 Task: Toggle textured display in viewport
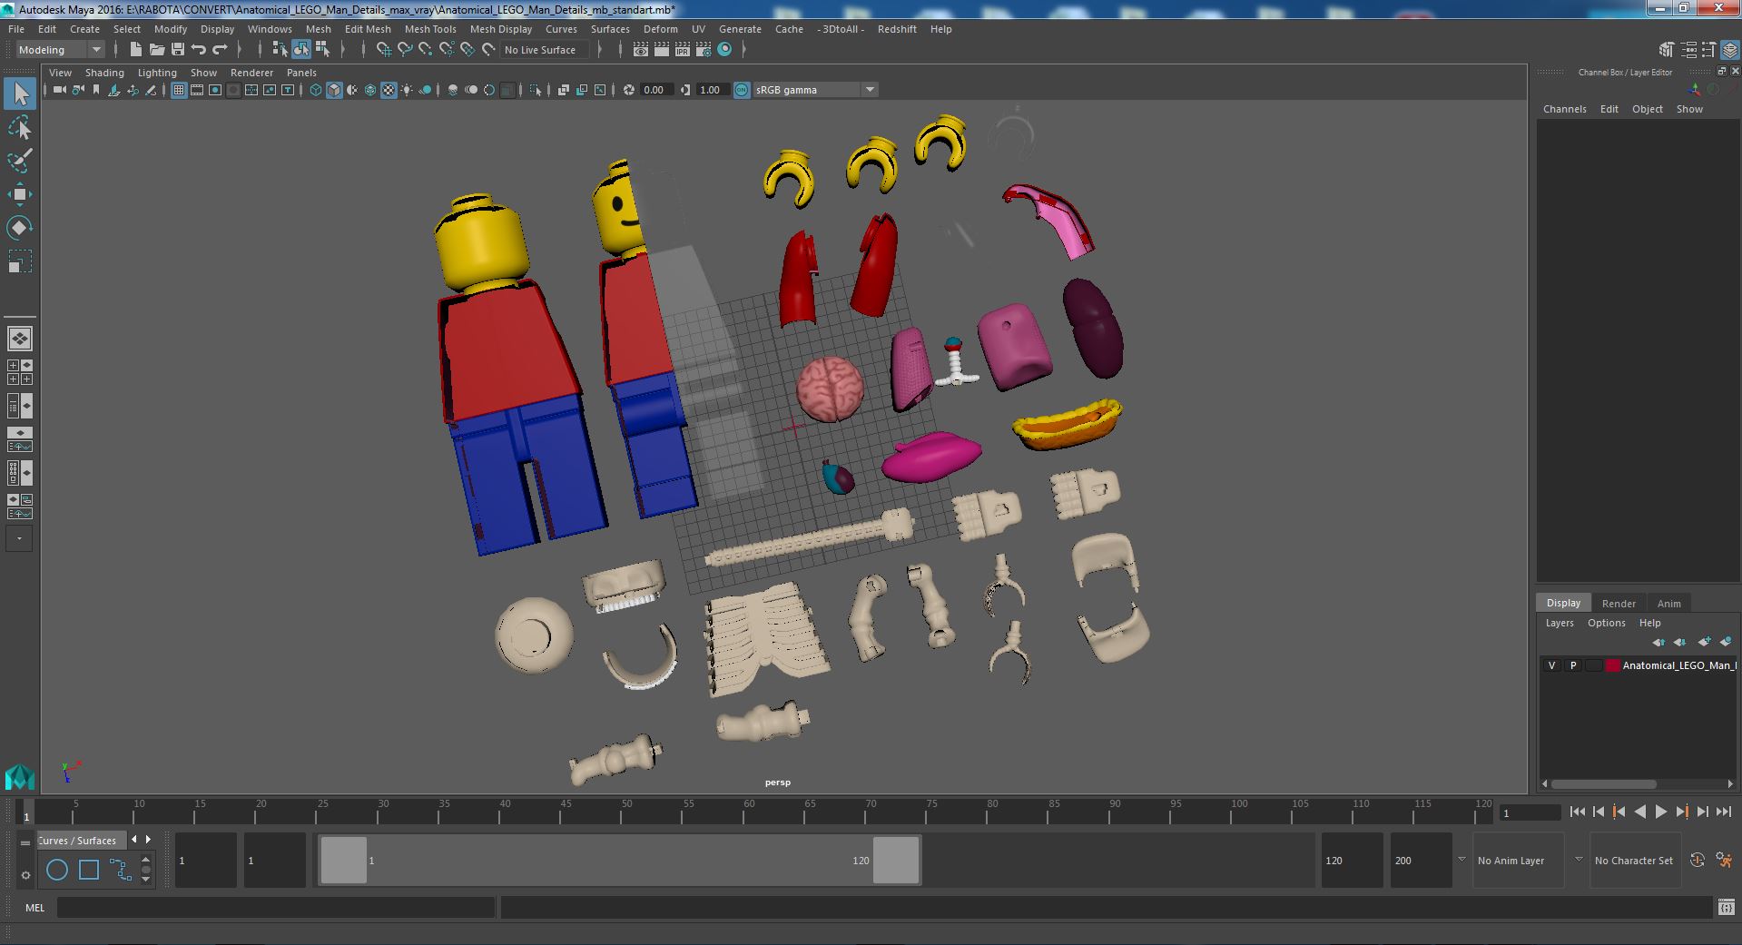pos(389,90)
